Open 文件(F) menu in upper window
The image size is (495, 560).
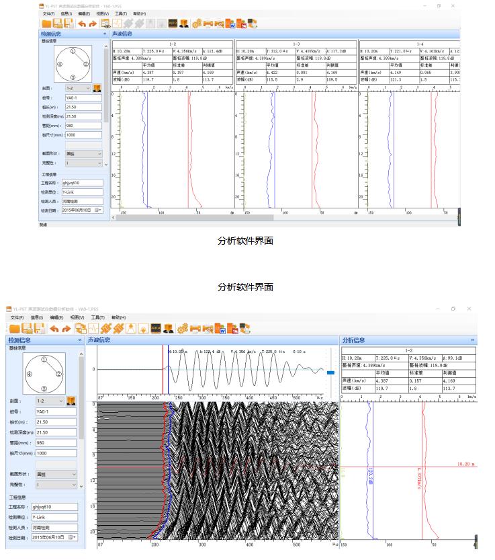click(48, 13)
